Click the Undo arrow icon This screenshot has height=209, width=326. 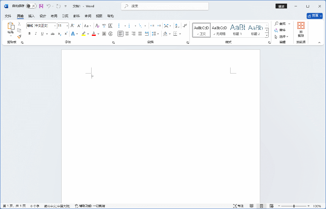pos(48,6)
